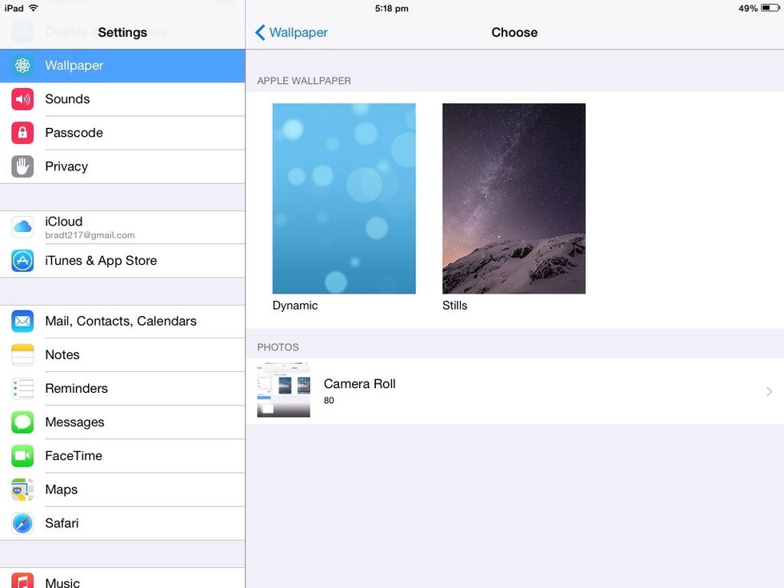Click the 80 photo count
The width and height of the screenshot is (784, 588).
tap(329, 401)
